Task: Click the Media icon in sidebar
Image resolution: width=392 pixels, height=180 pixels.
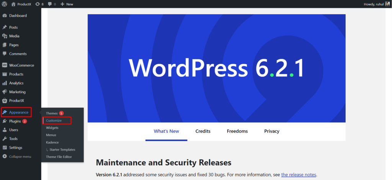Action: [5, 36]
